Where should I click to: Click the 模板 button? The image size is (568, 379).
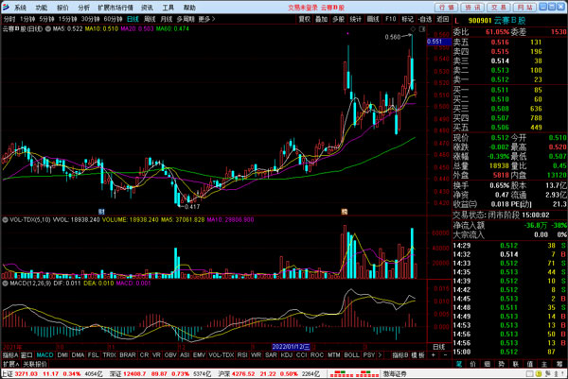click(x=418, y=355)
